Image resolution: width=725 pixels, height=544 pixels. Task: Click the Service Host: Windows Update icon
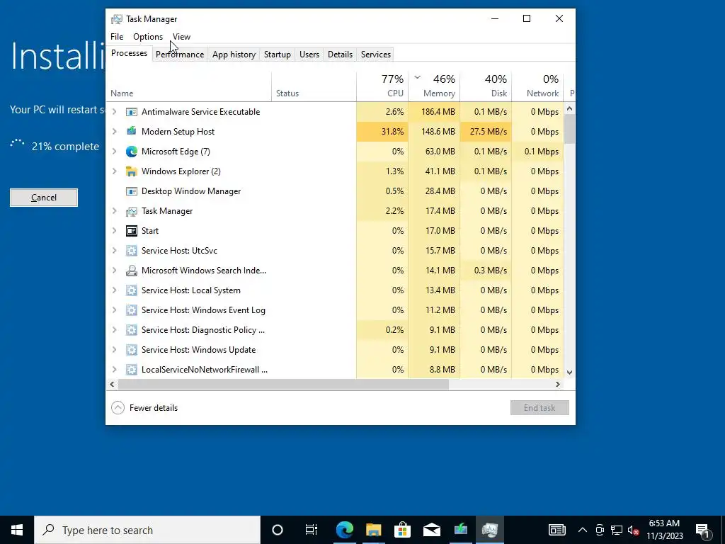click(131, 350)
